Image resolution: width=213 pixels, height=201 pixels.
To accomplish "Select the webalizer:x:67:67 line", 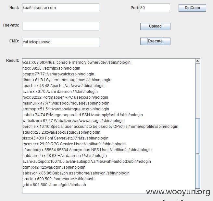I will [x=73, y=121].
